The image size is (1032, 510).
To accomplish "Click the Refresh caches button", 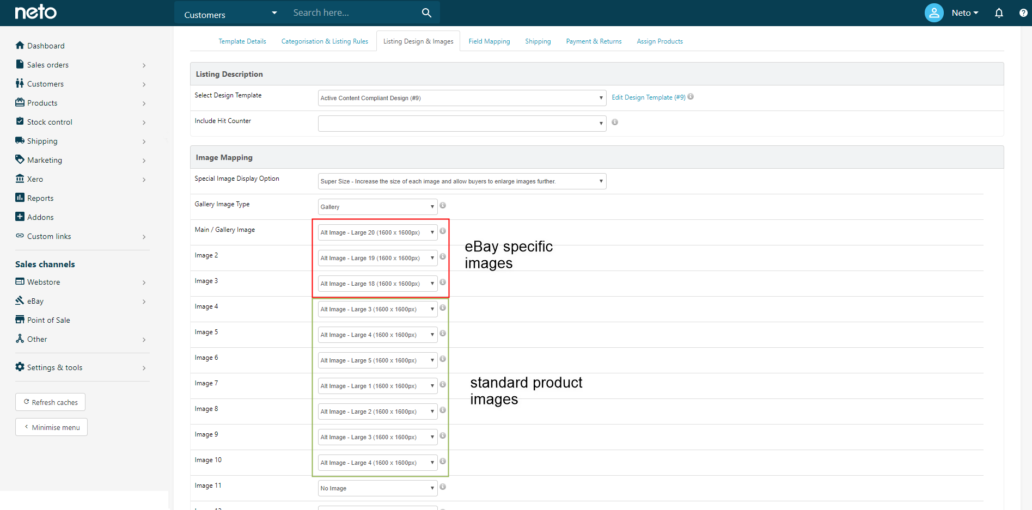I will click(x=50, y=402).
